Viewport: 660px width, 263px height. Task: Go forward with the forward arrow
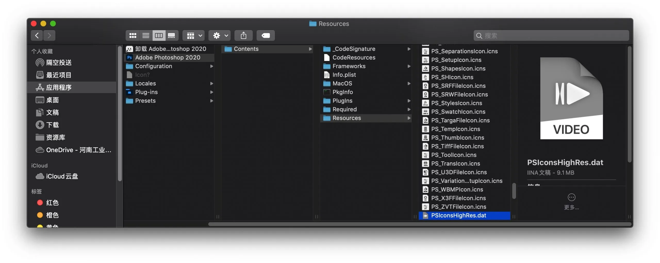pyautogui.click(x=49, y=35)
